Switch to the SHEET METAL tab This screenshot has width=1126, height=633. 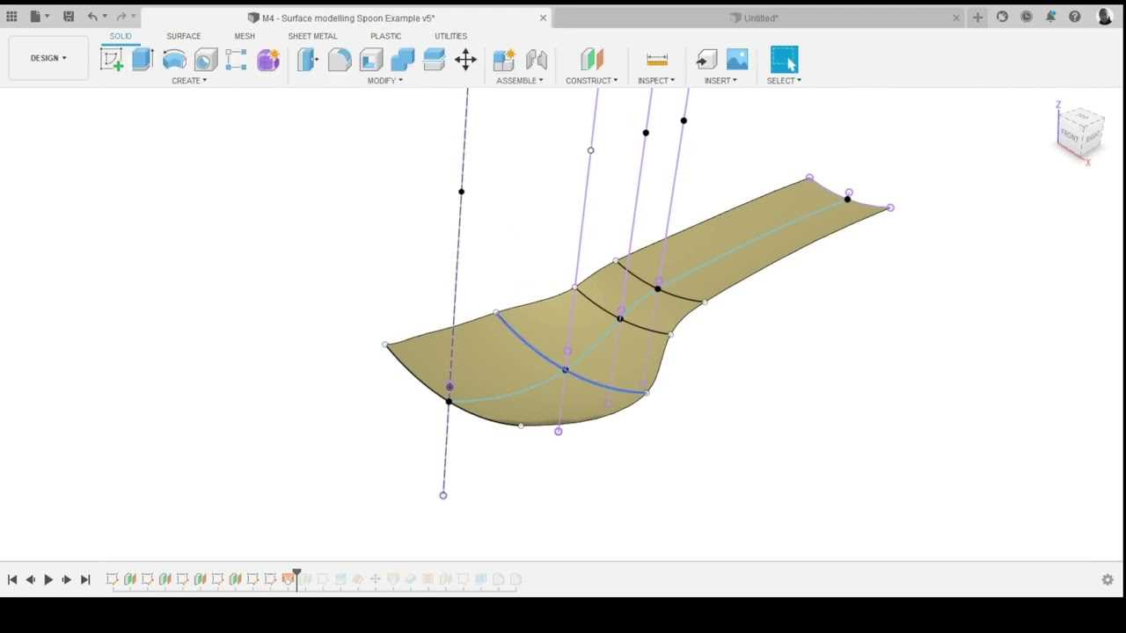tap(312, 36)
